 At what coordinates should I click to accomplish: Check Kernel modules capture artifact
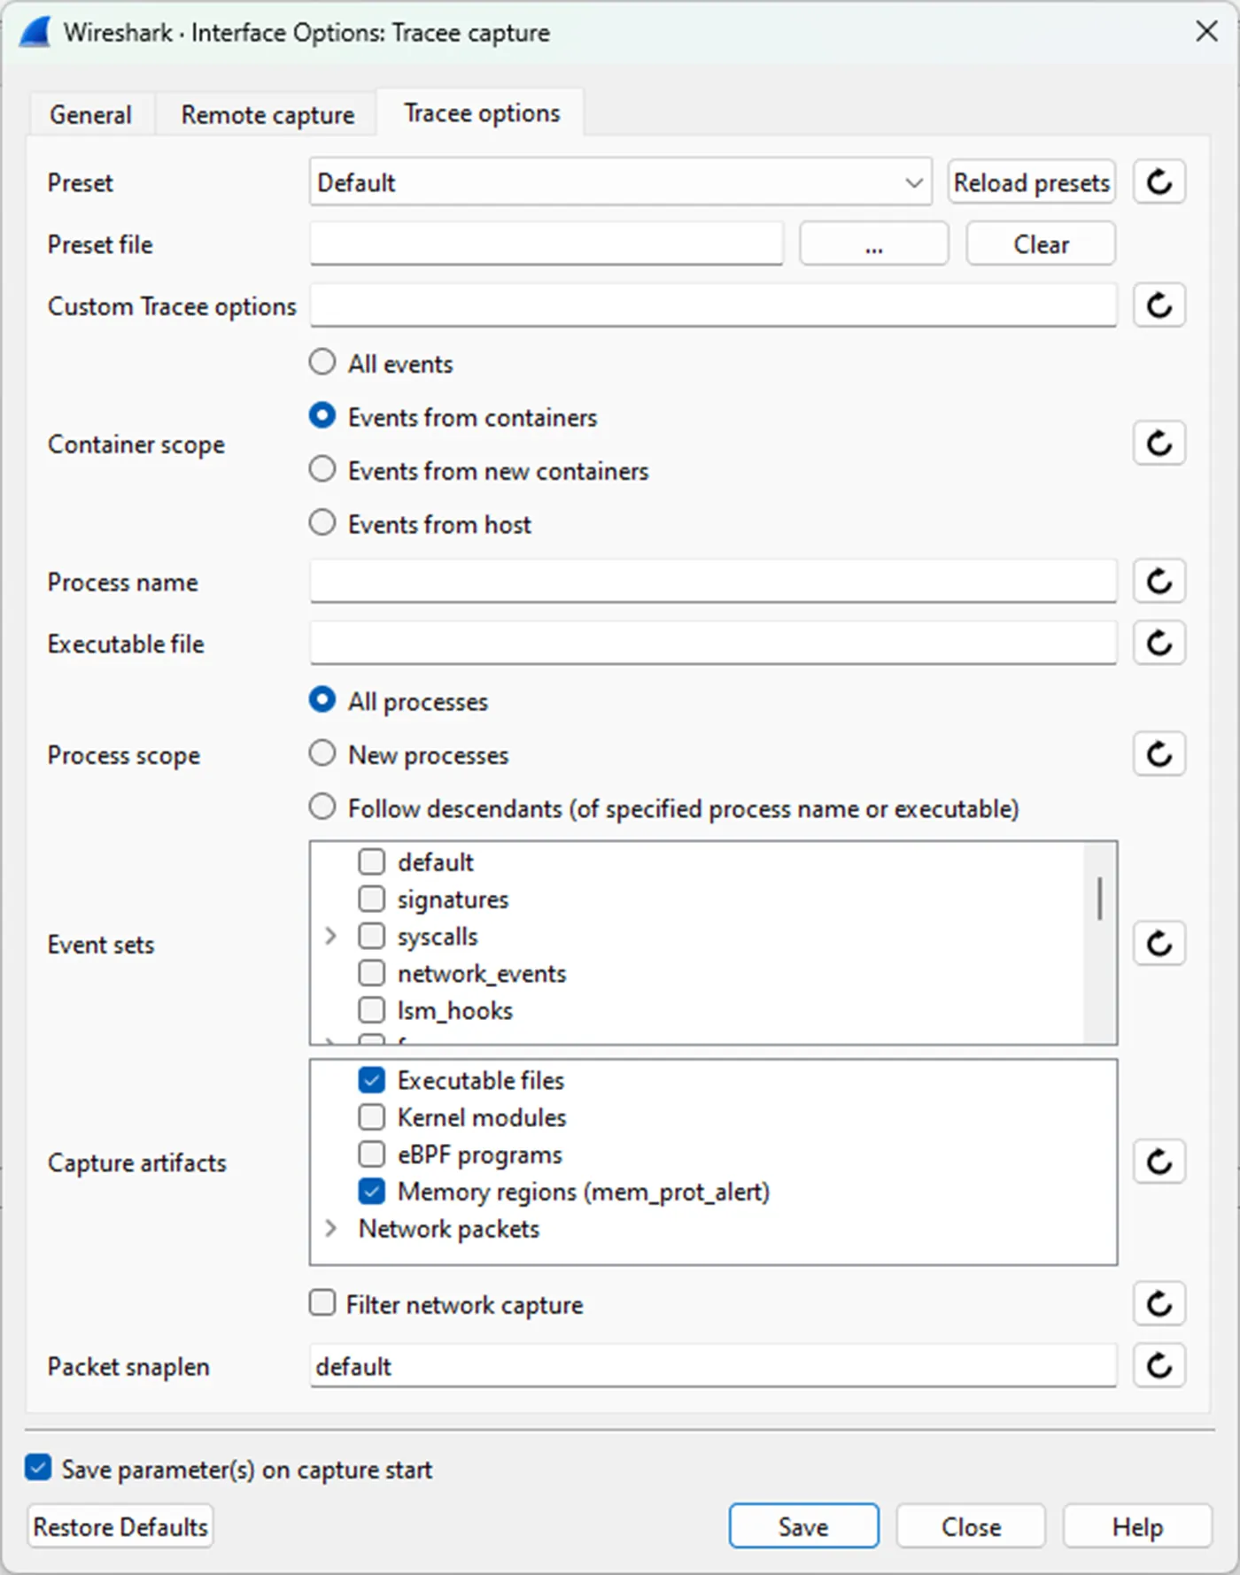click(x=372, y=1117)
